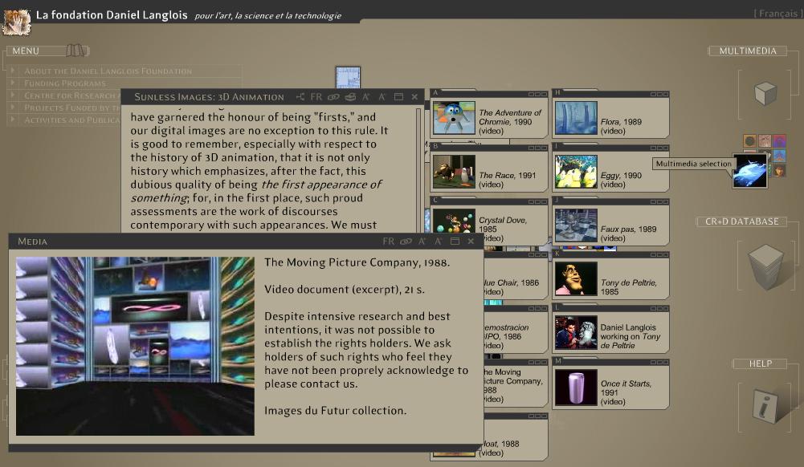Open the stacked pages icon under CR+D DATABASE

pos(765,266)
